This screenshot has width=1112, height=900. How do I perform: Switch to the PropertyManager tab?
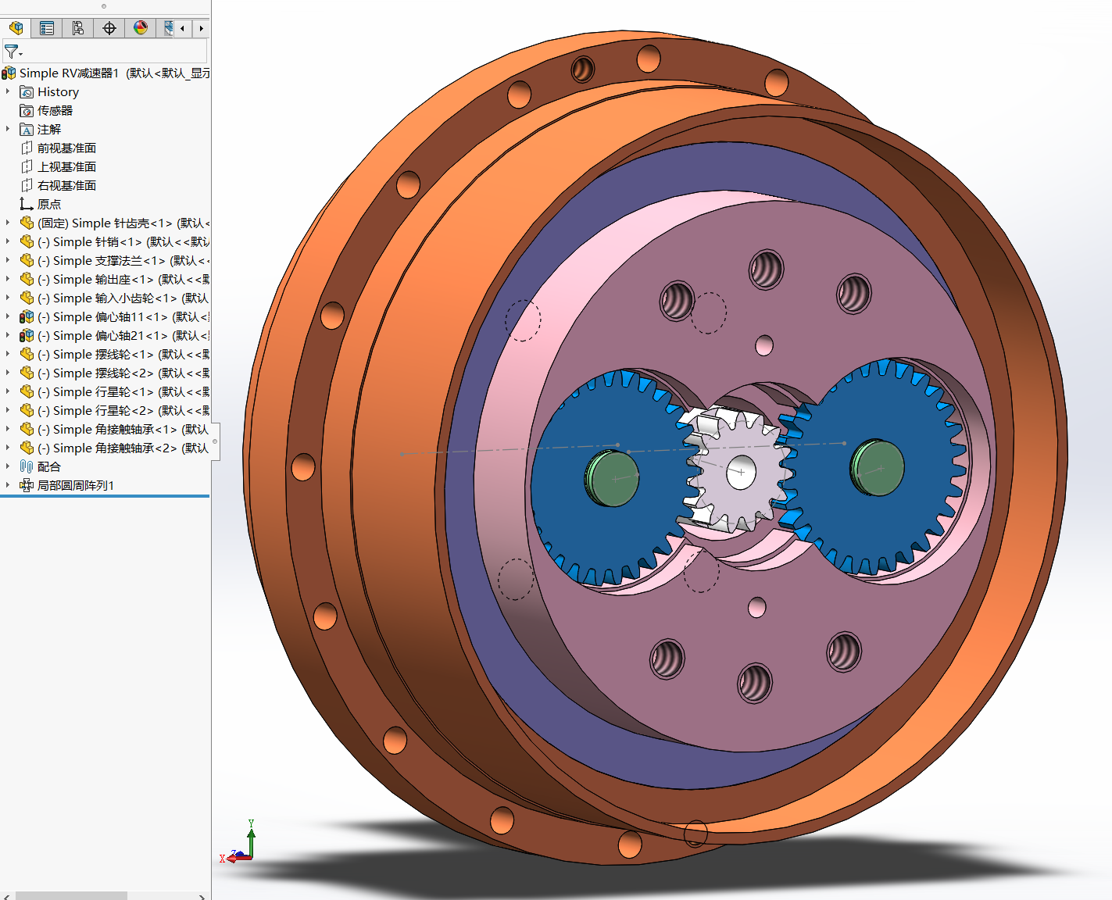tap(47, 28)
